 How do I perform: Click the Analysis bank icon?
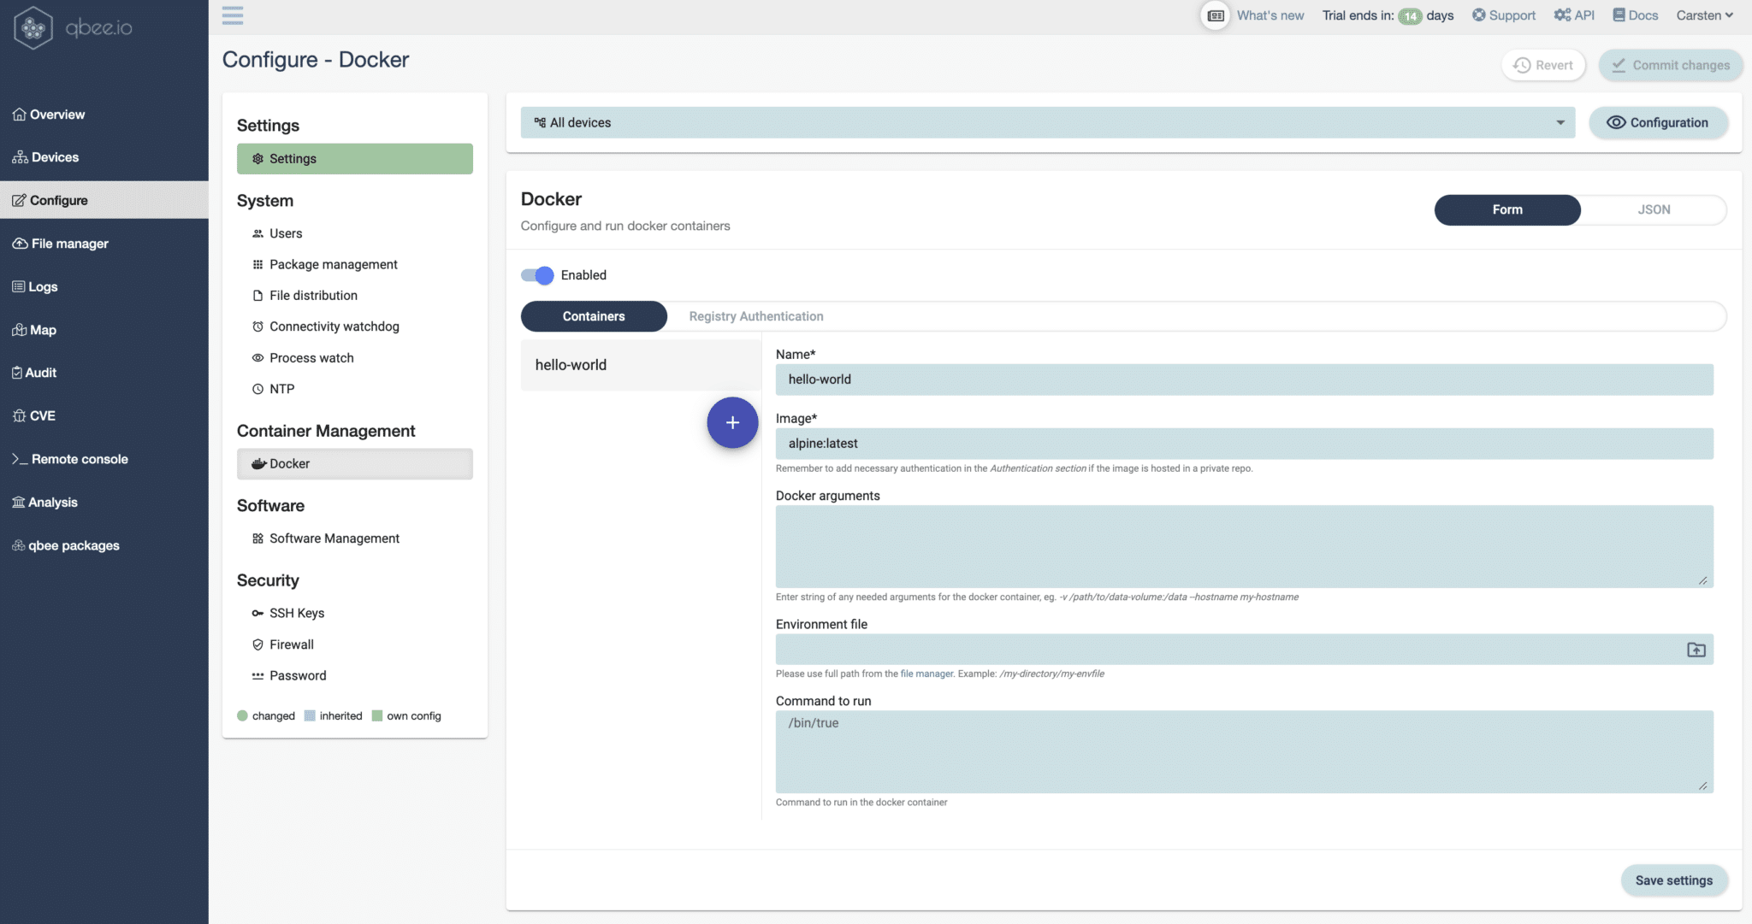tap(18, 502)
